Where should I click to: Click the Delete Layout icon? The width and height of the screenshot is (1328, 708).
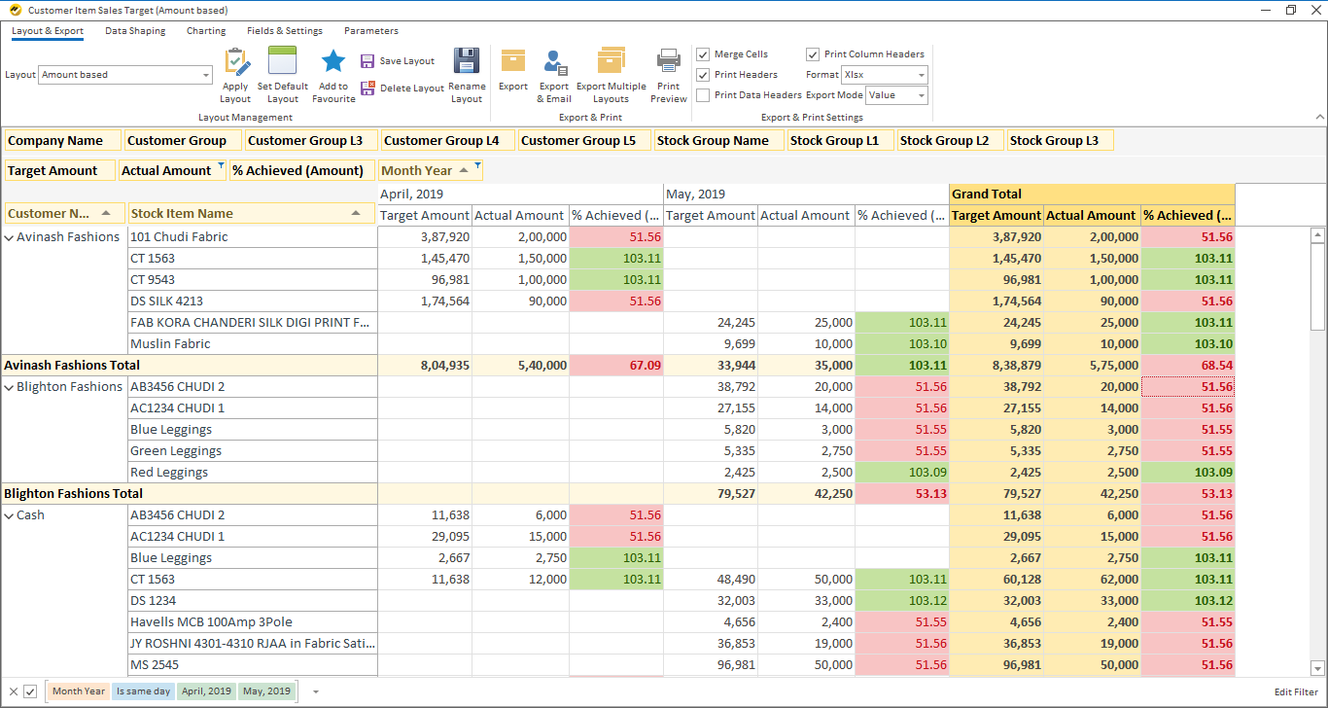(367, 88)
